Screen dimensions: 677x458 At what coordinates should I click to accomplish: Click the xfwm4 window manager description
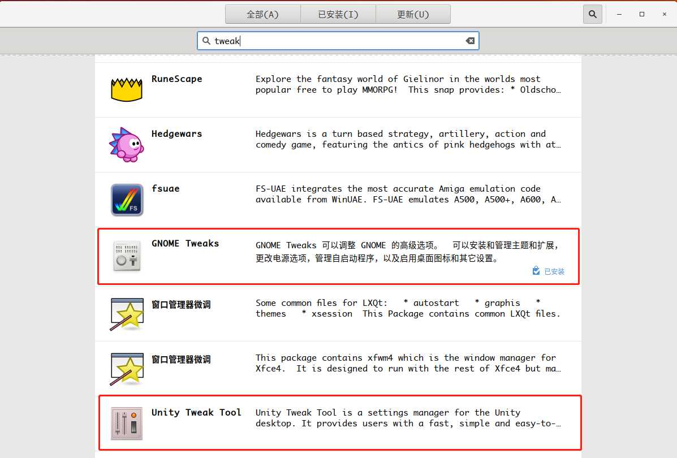pyautogui.click(x=408, y=363)
